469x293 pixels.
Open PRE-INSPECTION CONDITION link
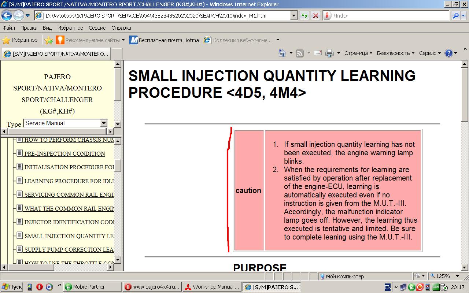pyautogui.click(x=64, y=153)
